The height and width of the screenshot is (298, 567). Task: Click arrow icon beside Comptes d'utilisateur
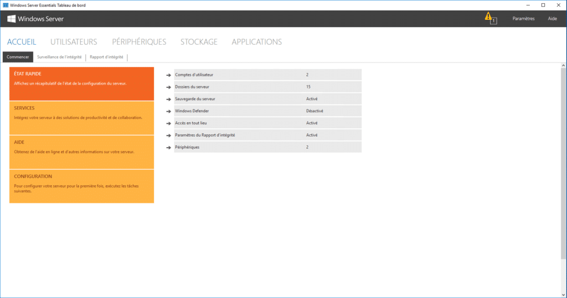click(168, 75)
